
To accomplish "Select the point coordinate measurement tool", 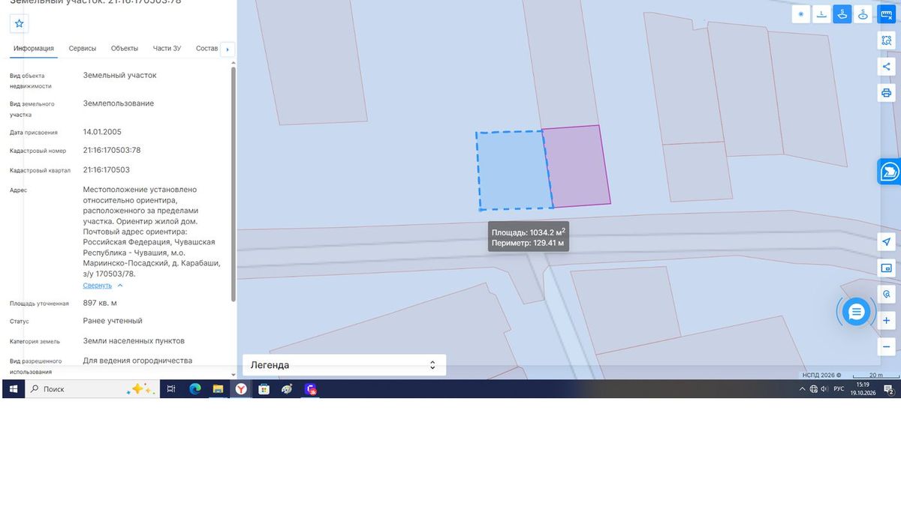I will pos(801,14).
